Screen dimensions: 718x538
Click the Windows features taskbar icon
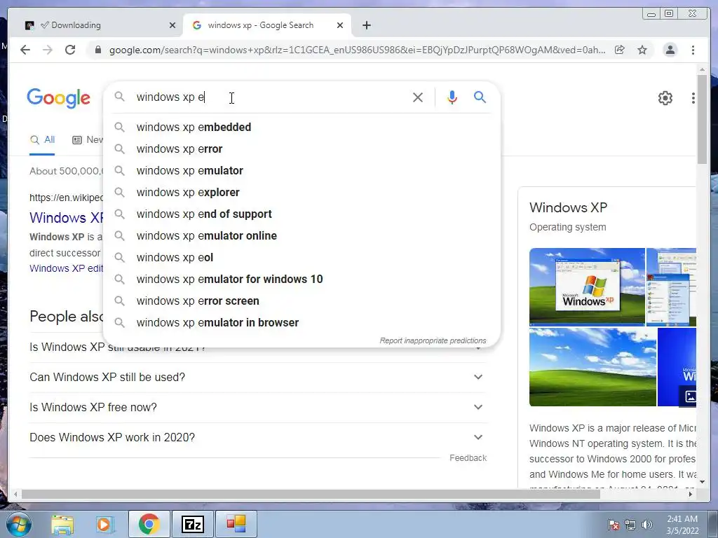236,524
